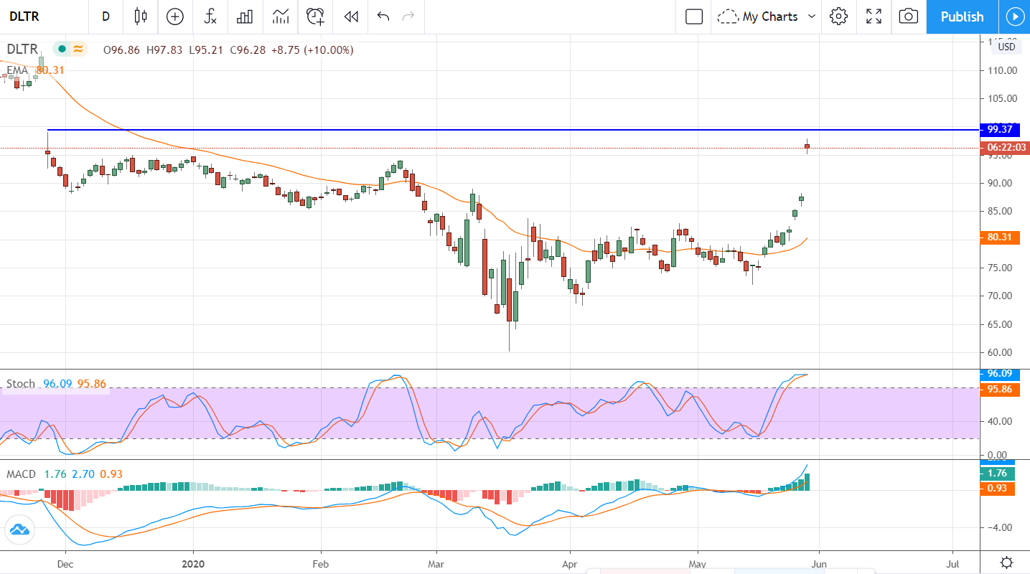Screen dimensions: 1030x574
Task: Click the Jun label on the time axis
Action: [x=819, y=563]
